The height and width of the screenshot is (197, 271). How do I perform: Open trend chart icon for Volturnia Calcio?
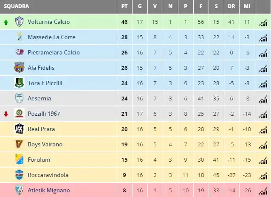263,23
